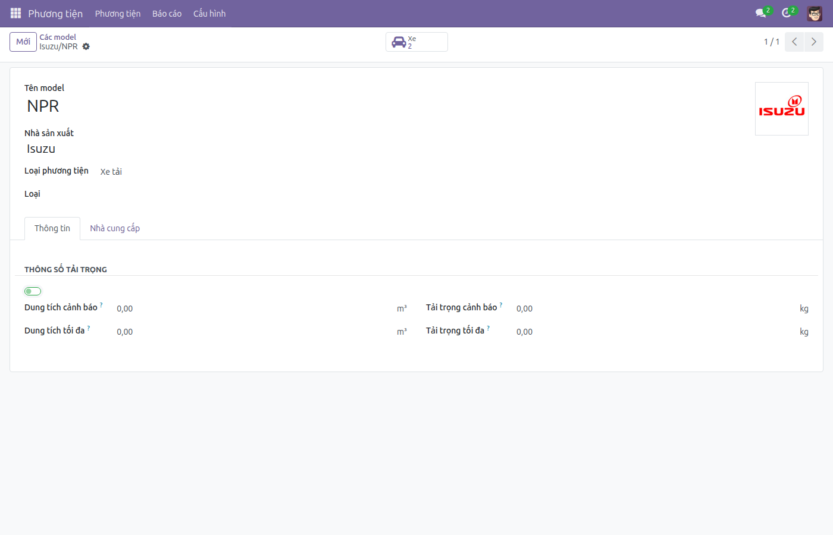
Task: Follow the Các model breadcrumb link
Action: (x=58, y=37)
